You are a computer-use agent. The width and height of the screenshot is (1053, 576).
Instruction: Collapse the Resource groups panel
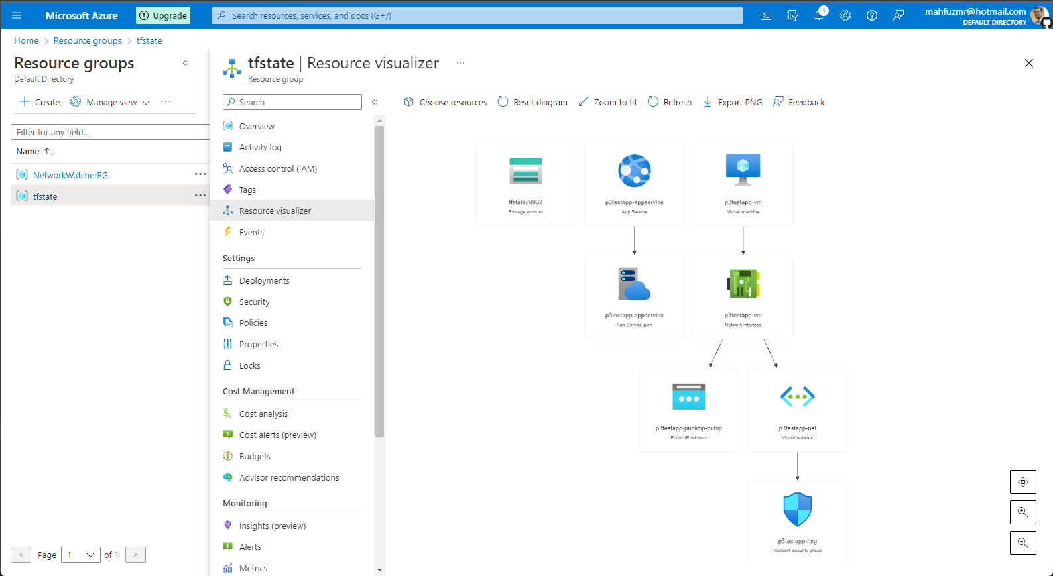[186, 63]
